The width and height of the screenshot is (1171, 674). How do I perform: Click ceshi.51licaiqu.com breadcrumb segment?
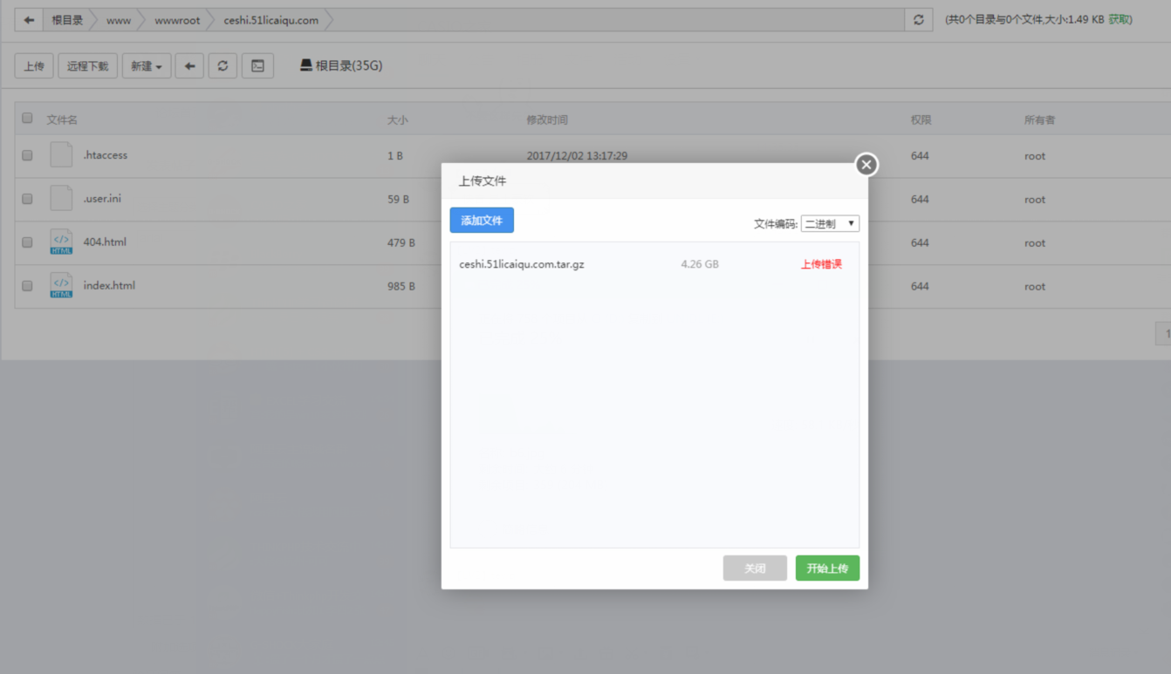click(x=271, y=20)
